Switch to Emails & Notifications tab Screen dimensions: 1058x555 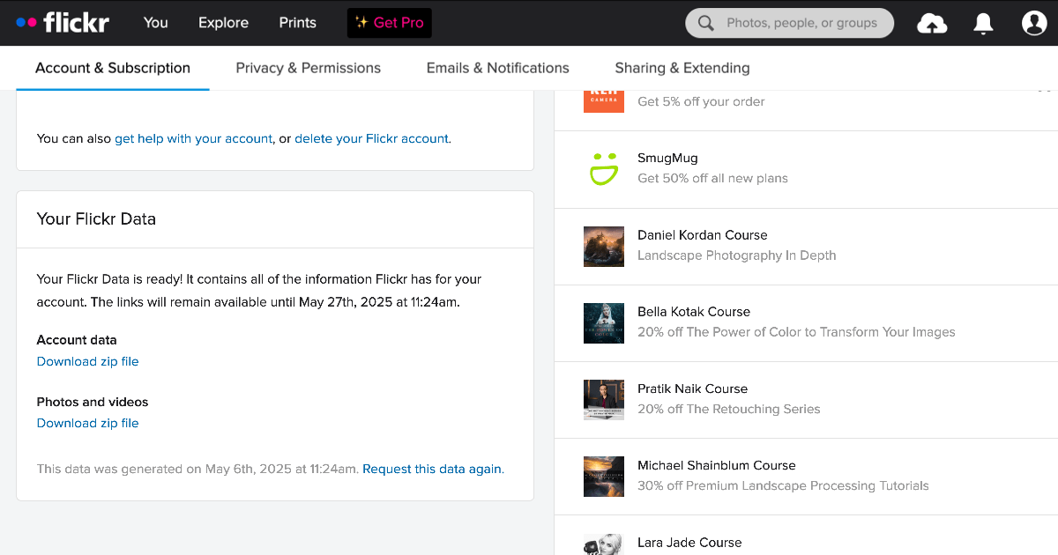click(x=498, y=68)
